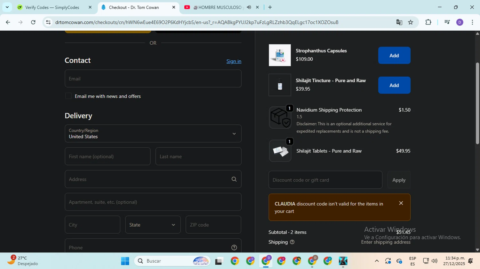Screen dimensions: 480x269
Task: Focus the Phone input field
Action: [x=153, y=246]
